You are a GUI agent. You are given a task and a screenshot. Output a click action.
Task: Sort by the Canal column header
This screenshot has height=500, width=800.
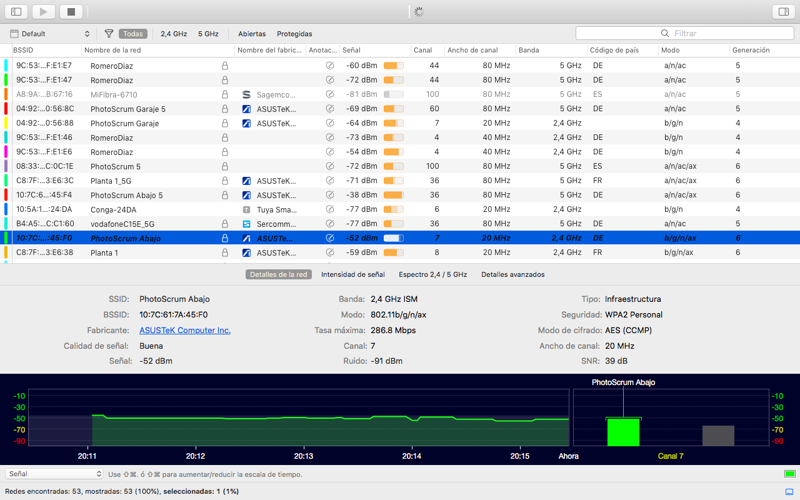point(427,50)
